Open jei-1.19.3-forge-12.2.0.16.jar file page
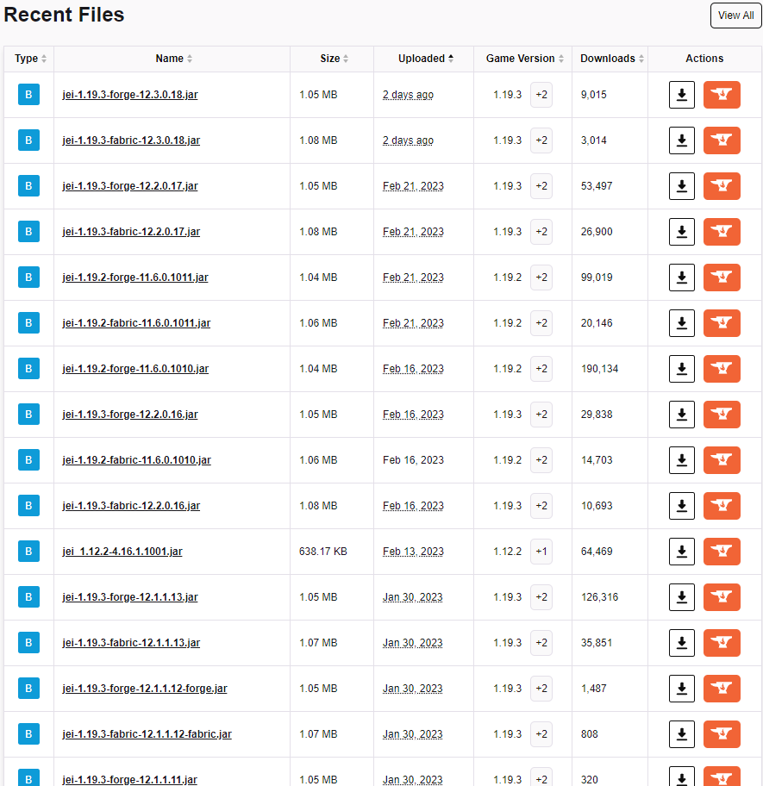This screenshot has width=763, height=786. (130, 415)
